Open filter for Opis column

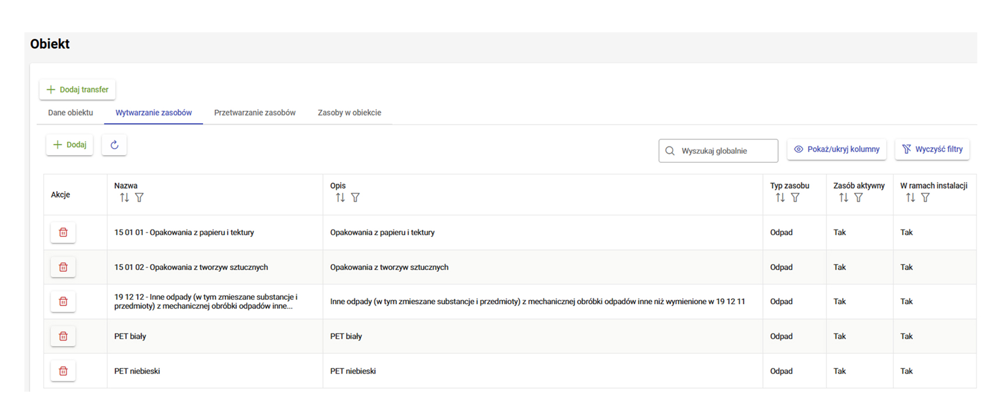click(x=356, y=198)
